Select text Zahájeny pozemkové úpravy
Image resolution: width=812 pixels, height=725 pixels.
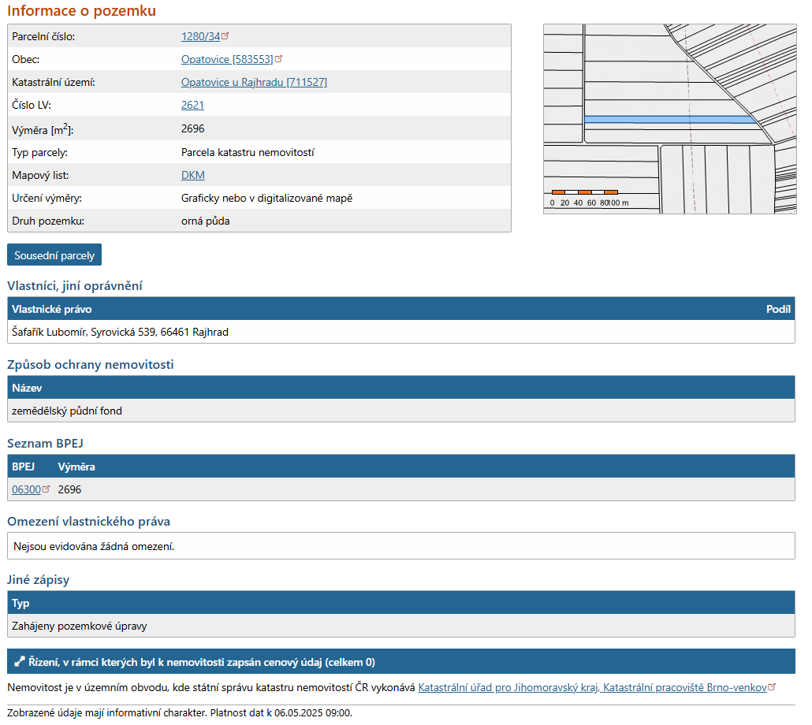coord(80,626)
